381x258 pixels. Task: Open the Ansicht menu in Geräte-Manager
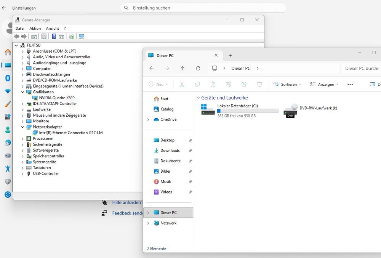tap(52, 29)
